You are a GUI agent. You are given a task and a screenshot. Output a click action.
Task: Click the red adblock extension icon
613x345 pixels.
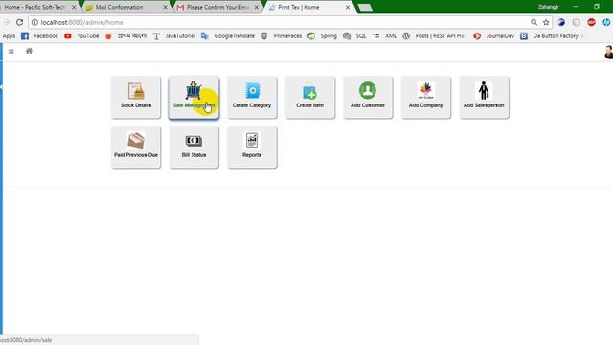tap(591, 22)
